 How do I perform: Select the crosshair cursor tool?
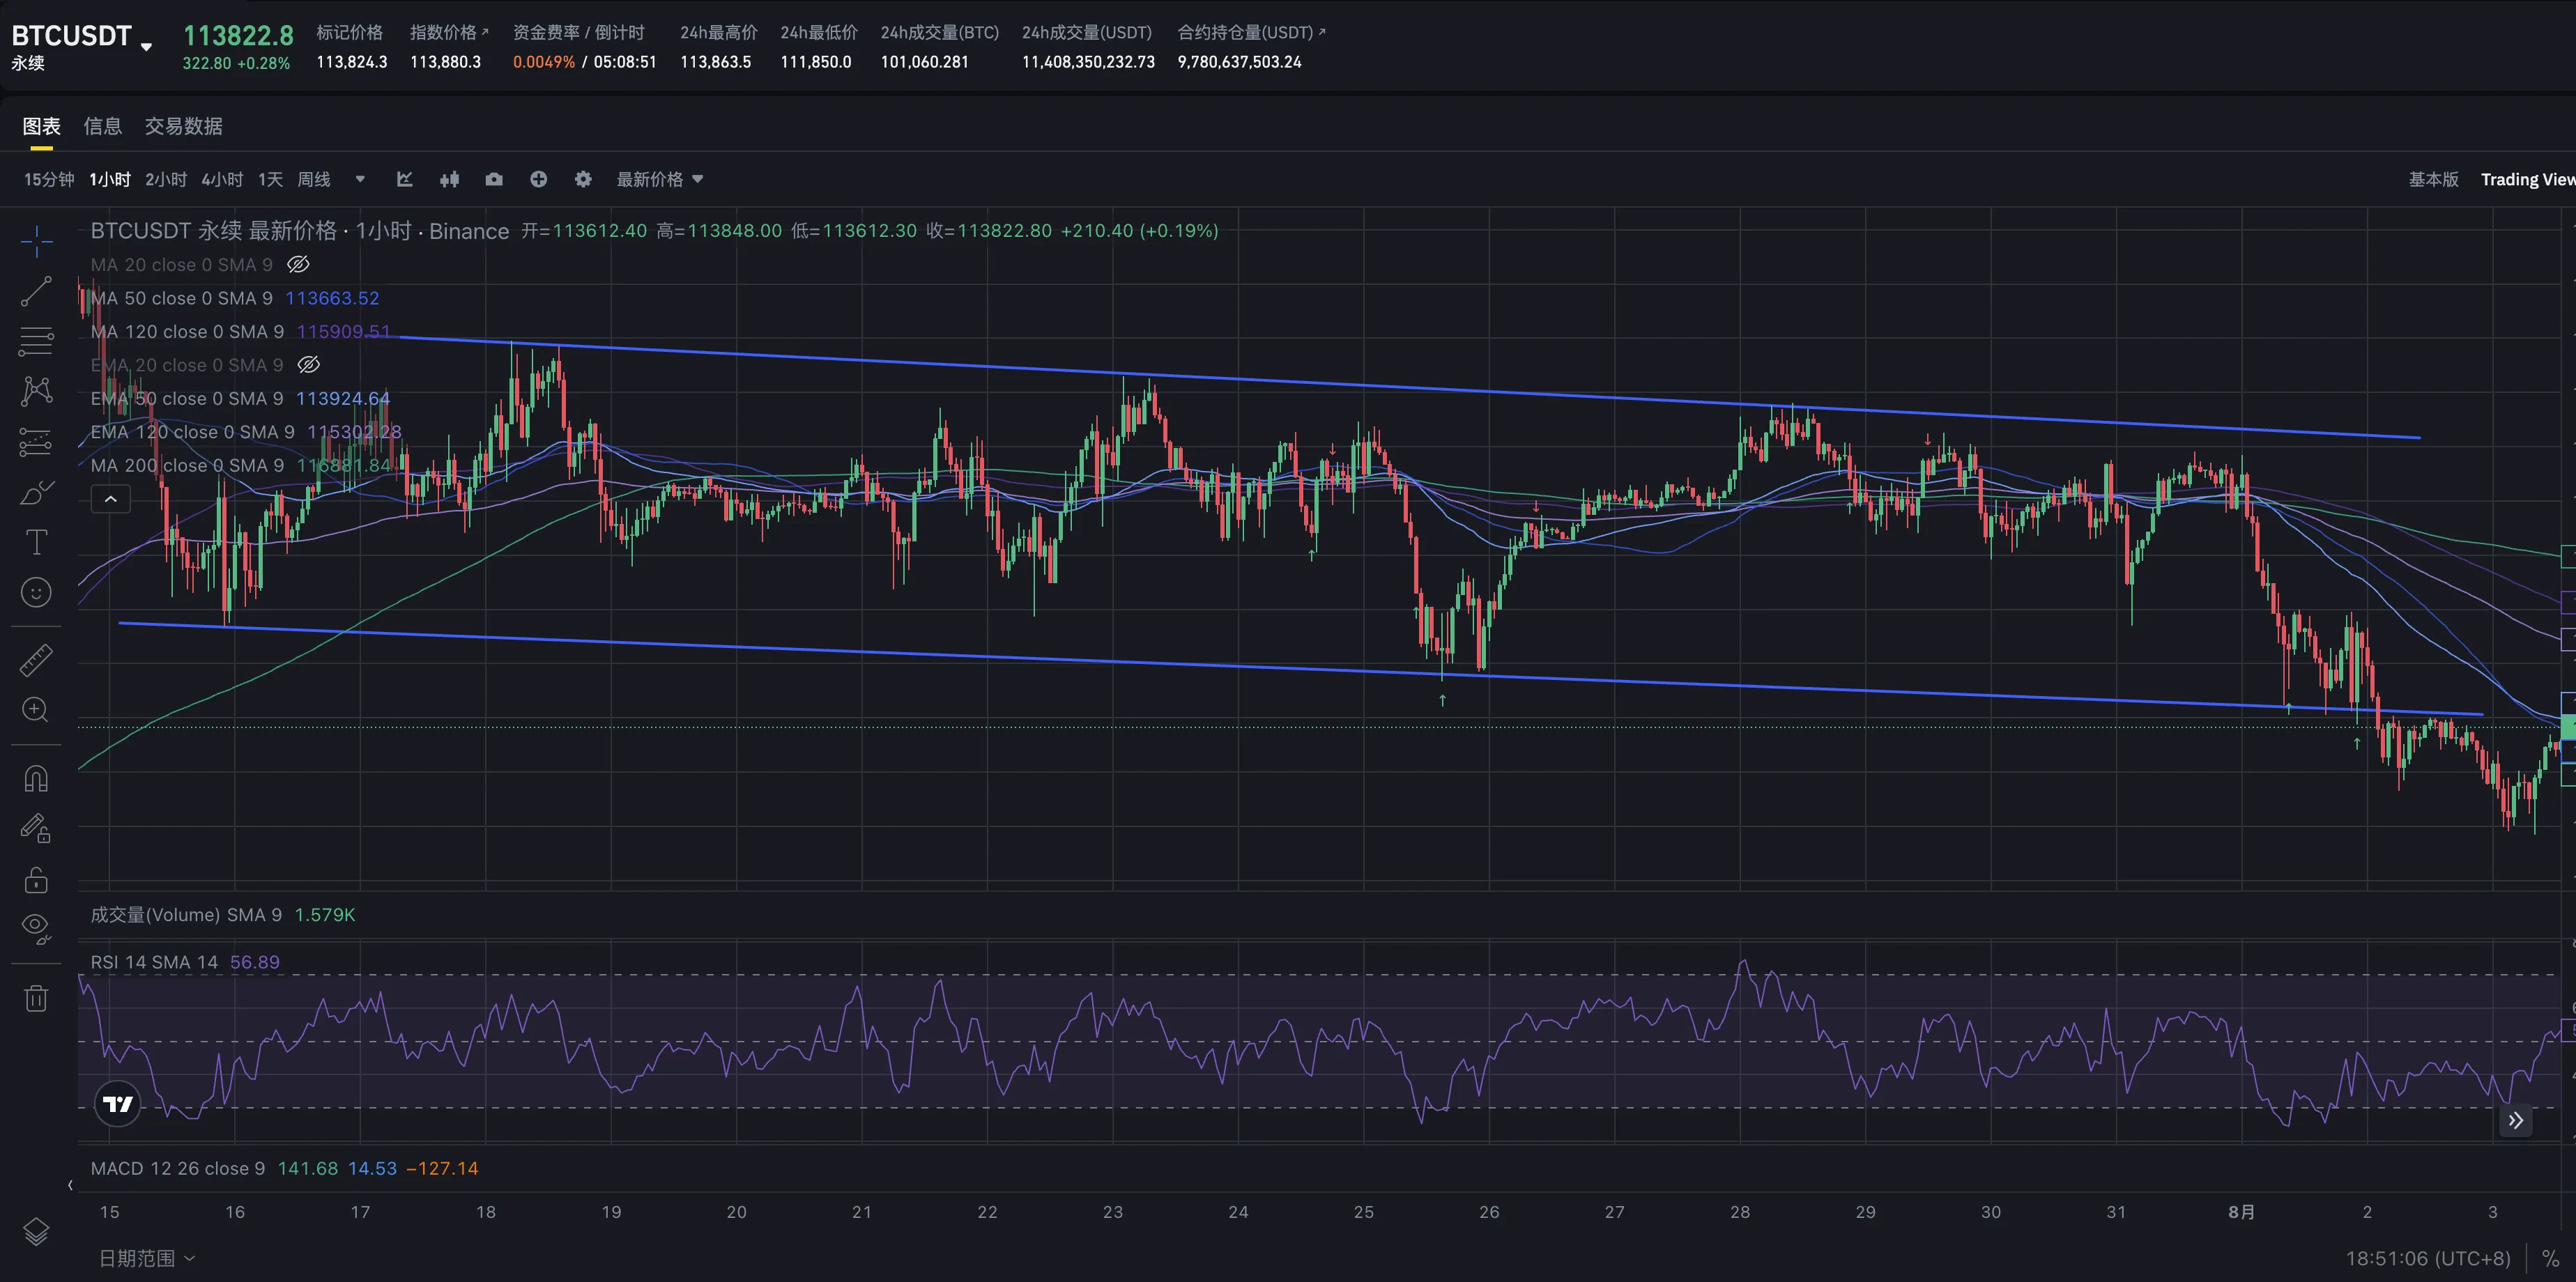click(37, 241)
